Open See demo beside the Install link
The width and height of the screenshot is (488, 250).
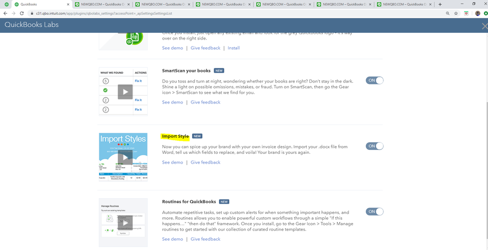(x=173, y=48)
